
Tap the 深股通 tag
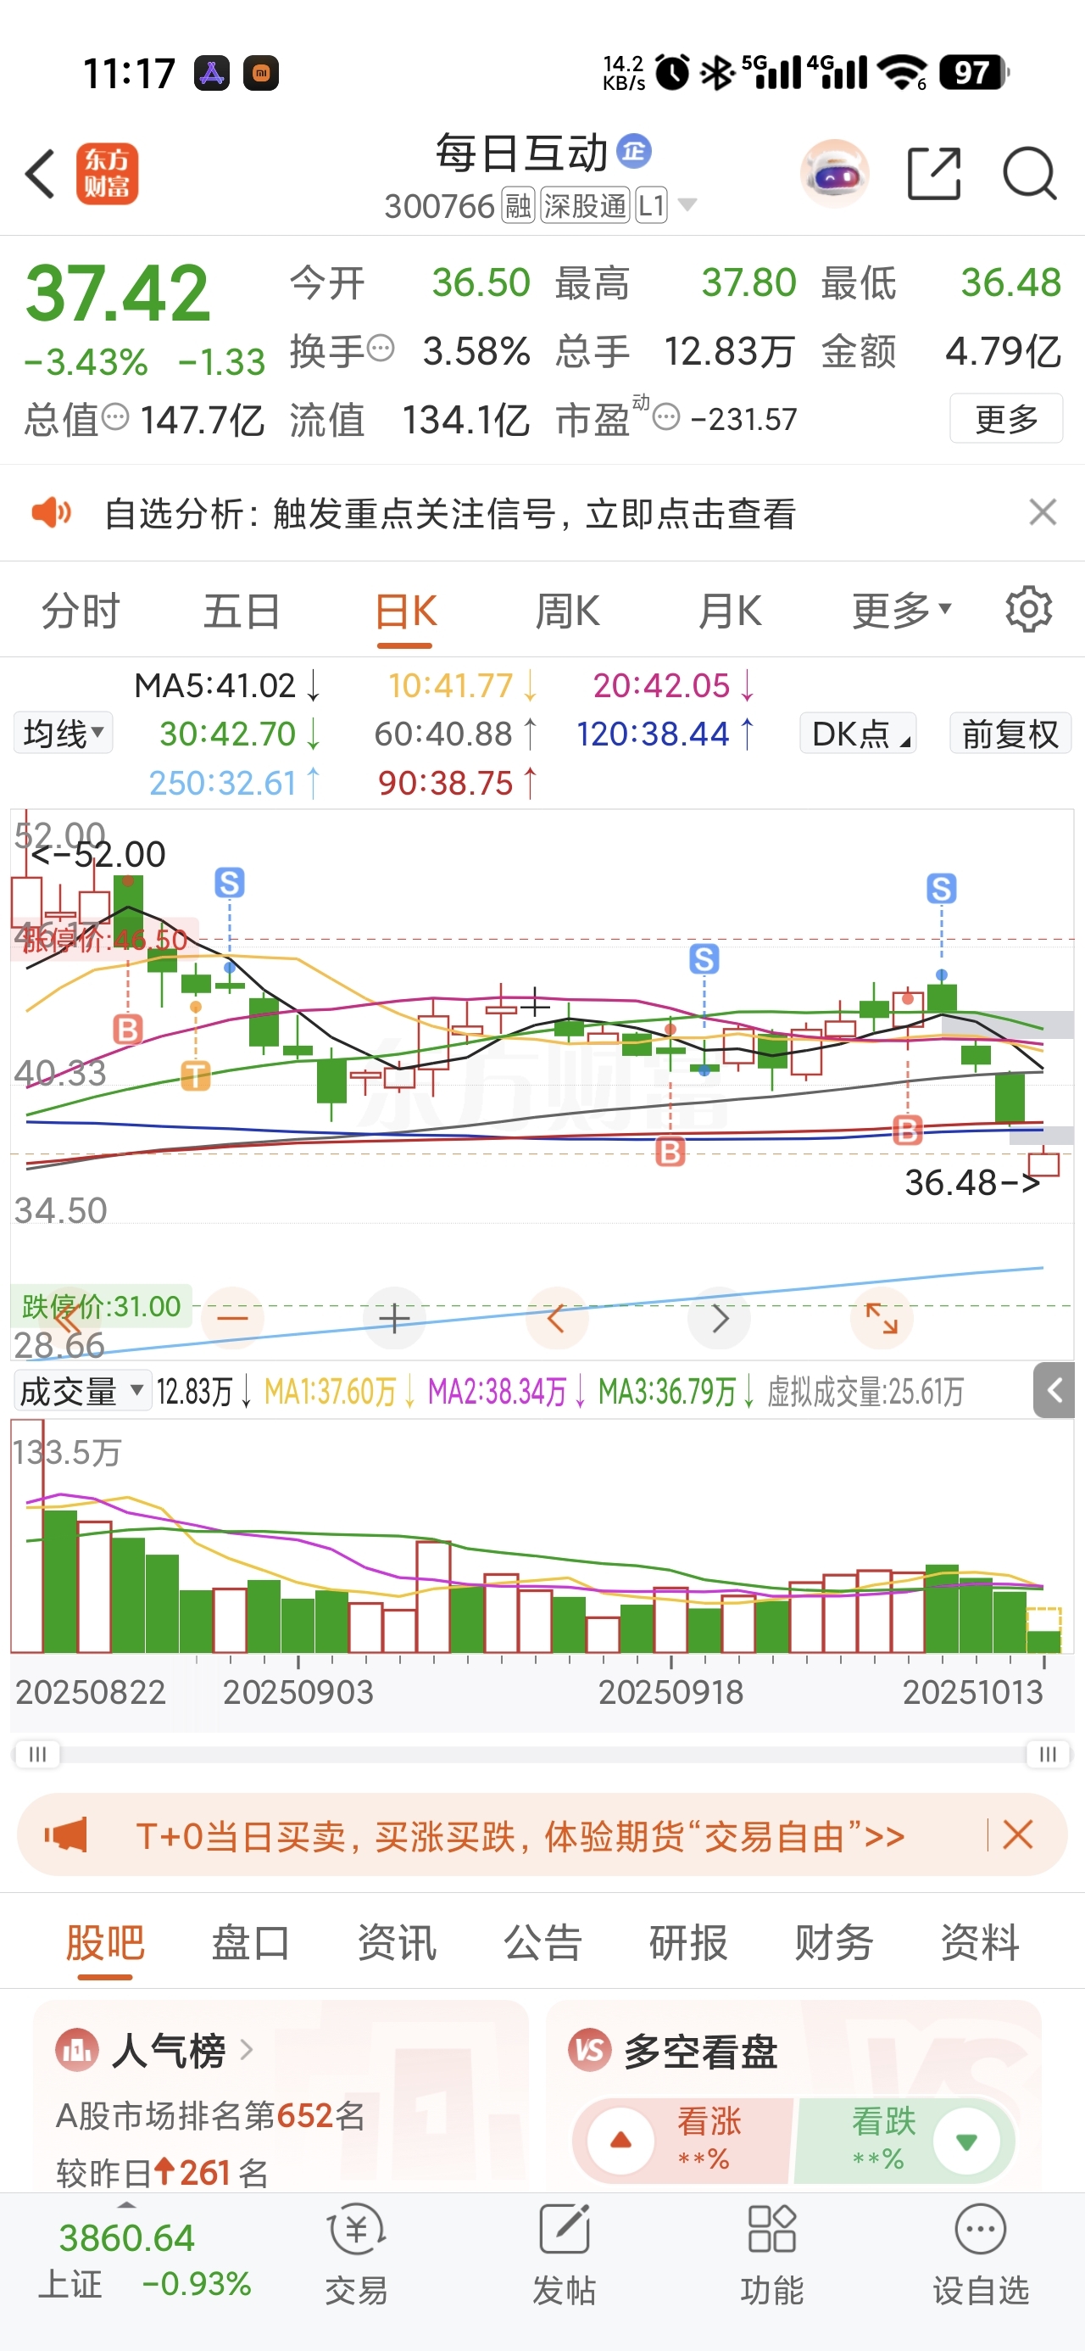pos(585,205)
